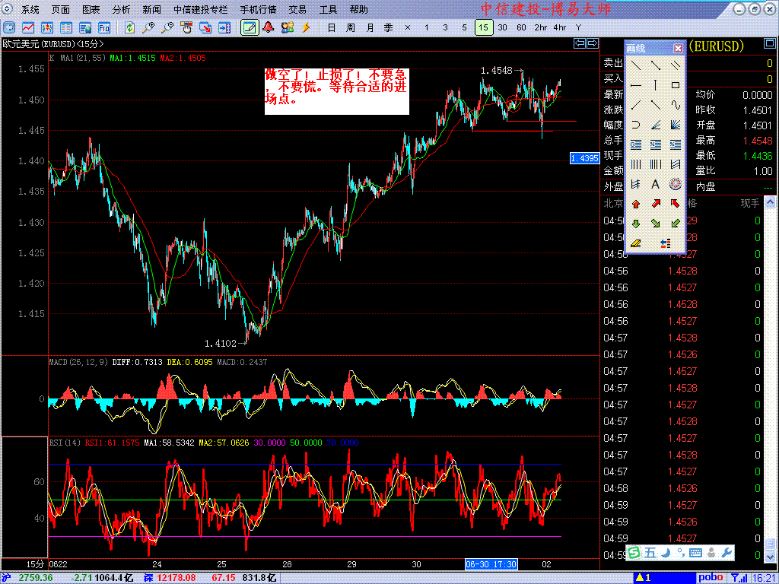Open the 交易 menu
The width and height of the screenshot is (779, 584).
coord(297,9)
